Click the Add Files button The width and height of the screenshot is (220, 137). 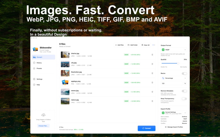click(x=119, y=45)
